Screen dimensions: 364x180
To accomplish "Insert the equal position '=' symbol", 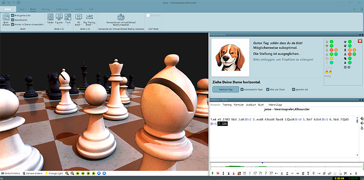I will point(292,173).
